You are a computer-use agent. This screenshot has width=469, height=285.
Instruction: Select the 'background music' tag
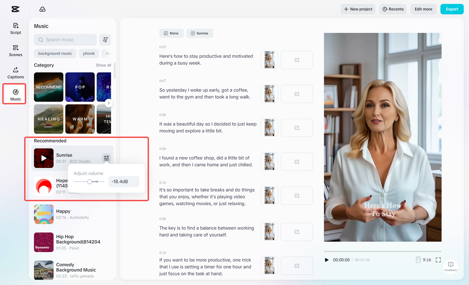(x=55, y=53)
